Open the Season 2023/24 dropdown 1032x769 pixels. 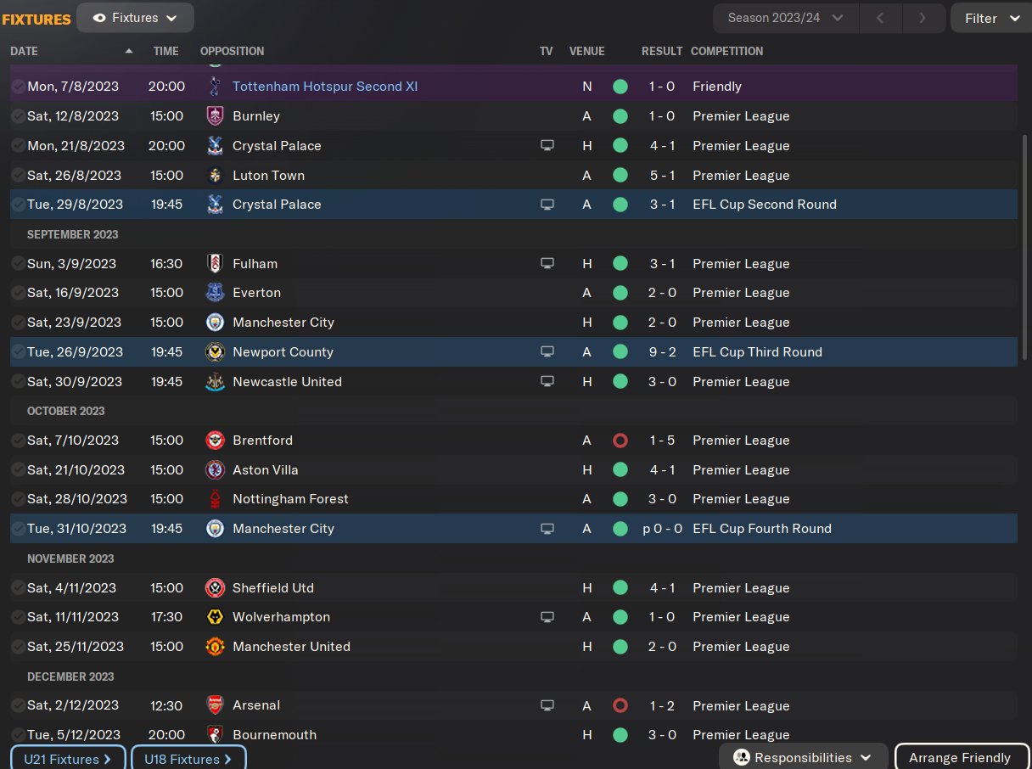(x=787, y=18)
